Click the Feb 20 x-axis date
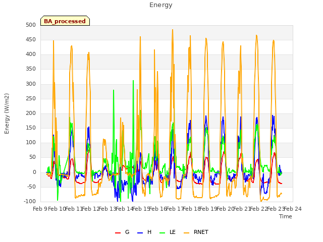The height and width of the screenshot is (242, 323). (x=225, y=209)
